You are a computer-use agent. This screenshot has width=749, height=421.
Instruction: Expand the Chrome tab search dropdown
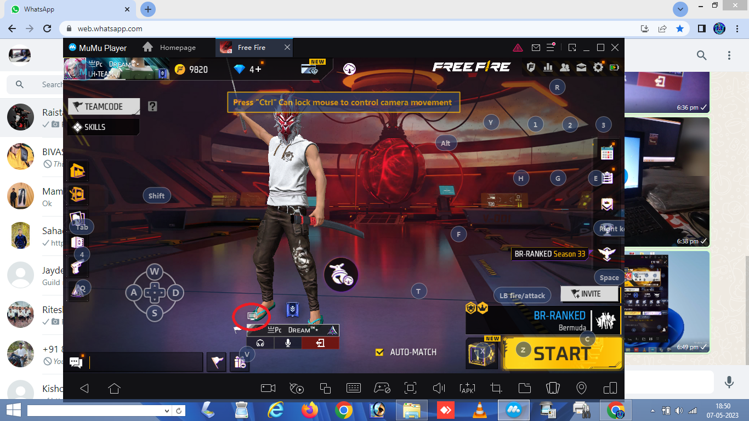[680, 9]
